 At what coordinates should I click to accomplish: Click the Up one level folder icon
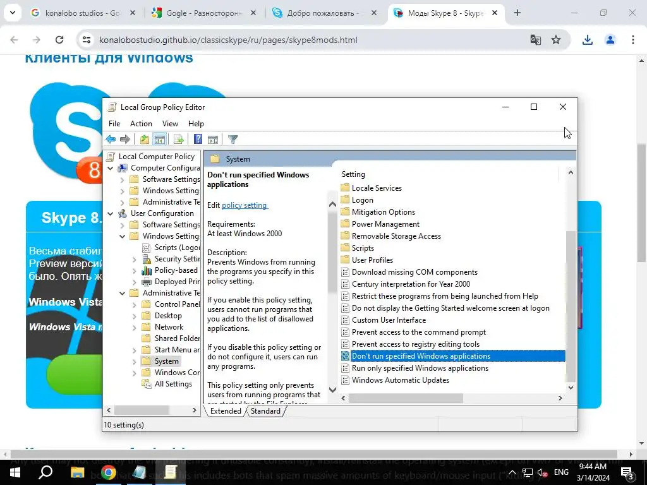pos(145,140)
